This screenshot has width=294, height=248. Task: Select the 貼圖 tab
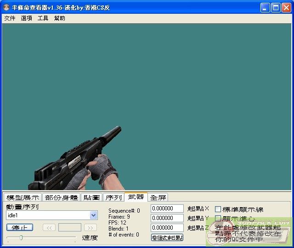pyautogui.click(x=91, y=197)
